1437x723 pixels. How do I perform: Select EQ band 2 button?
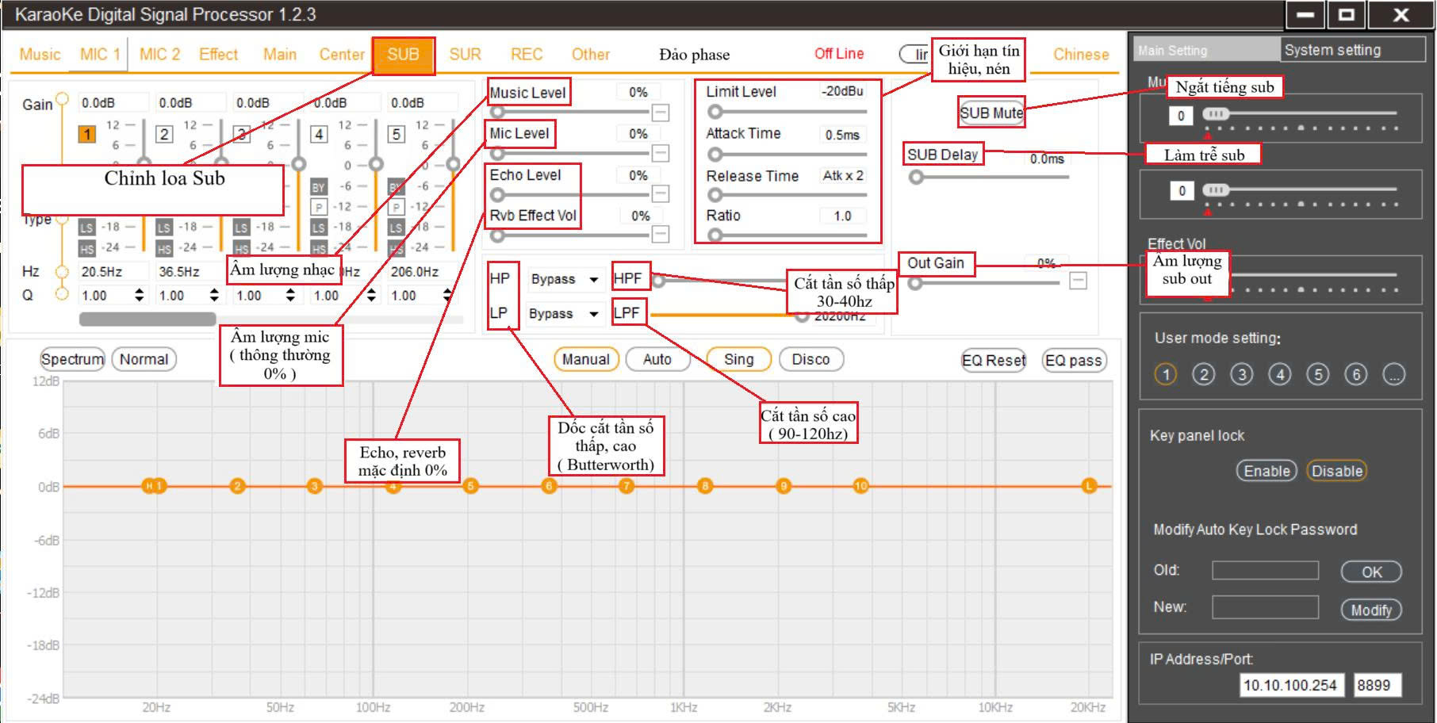(164, 134)
